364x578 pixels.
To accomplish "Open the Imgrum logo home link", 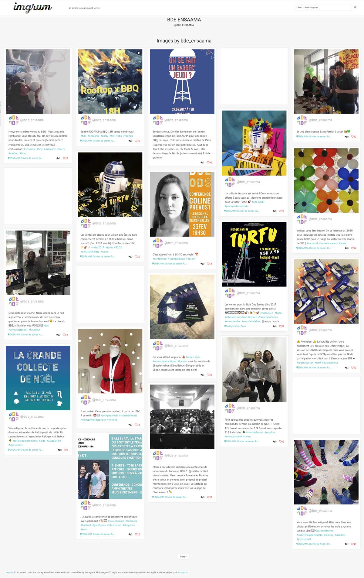I will coord(32,7).
